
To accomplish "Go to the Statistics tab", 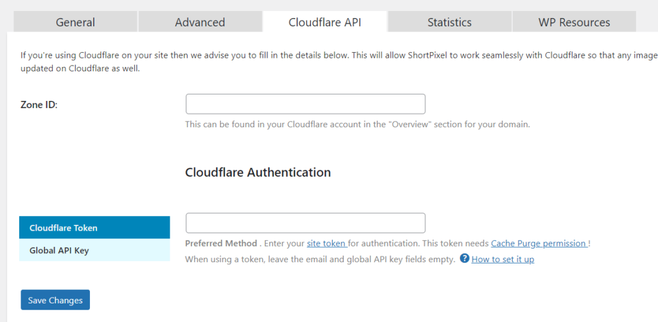I will [x=449, y=22].
